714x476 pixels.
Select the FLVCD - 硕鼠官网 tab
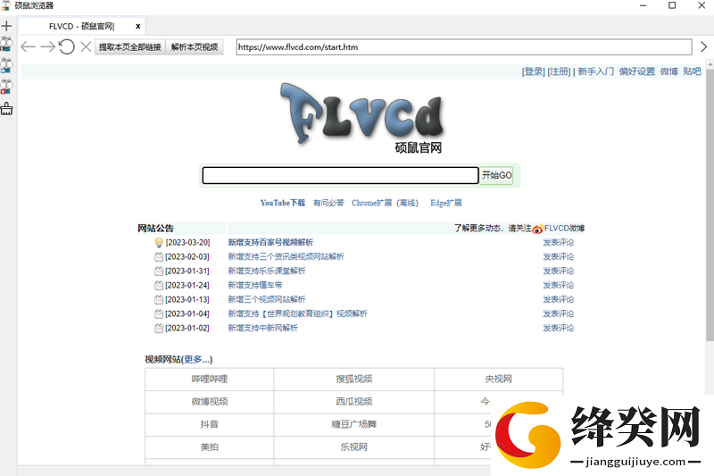[82, 27]
